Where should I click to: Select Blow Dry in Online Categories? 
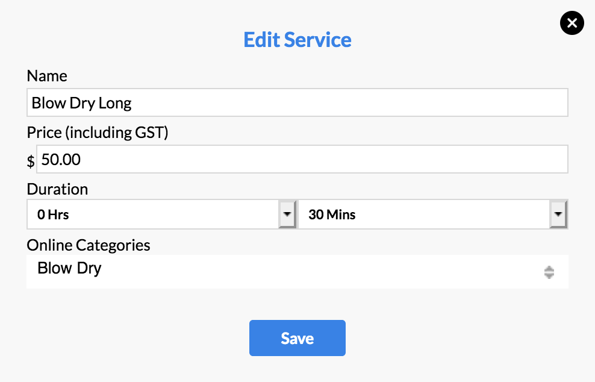69,268
